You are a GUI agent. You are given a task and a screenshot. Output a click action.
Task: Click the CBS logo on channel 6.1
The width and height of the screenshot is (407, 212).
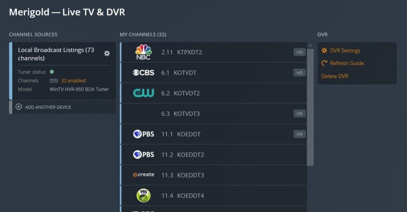[143, 73]
